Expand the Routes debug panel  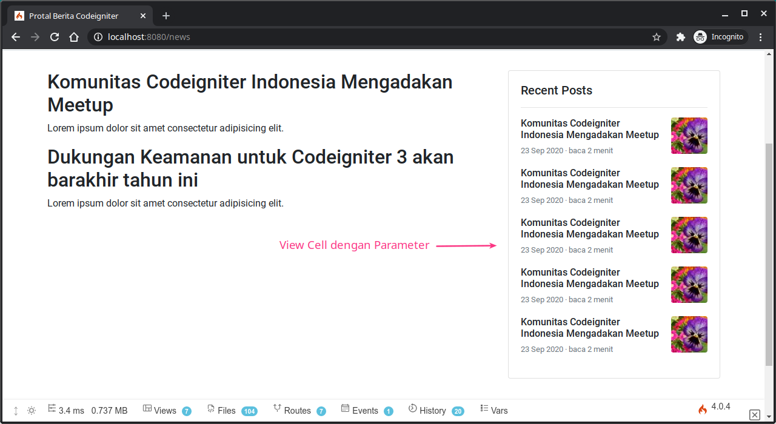pyautogui.click(x=298, y=411)
